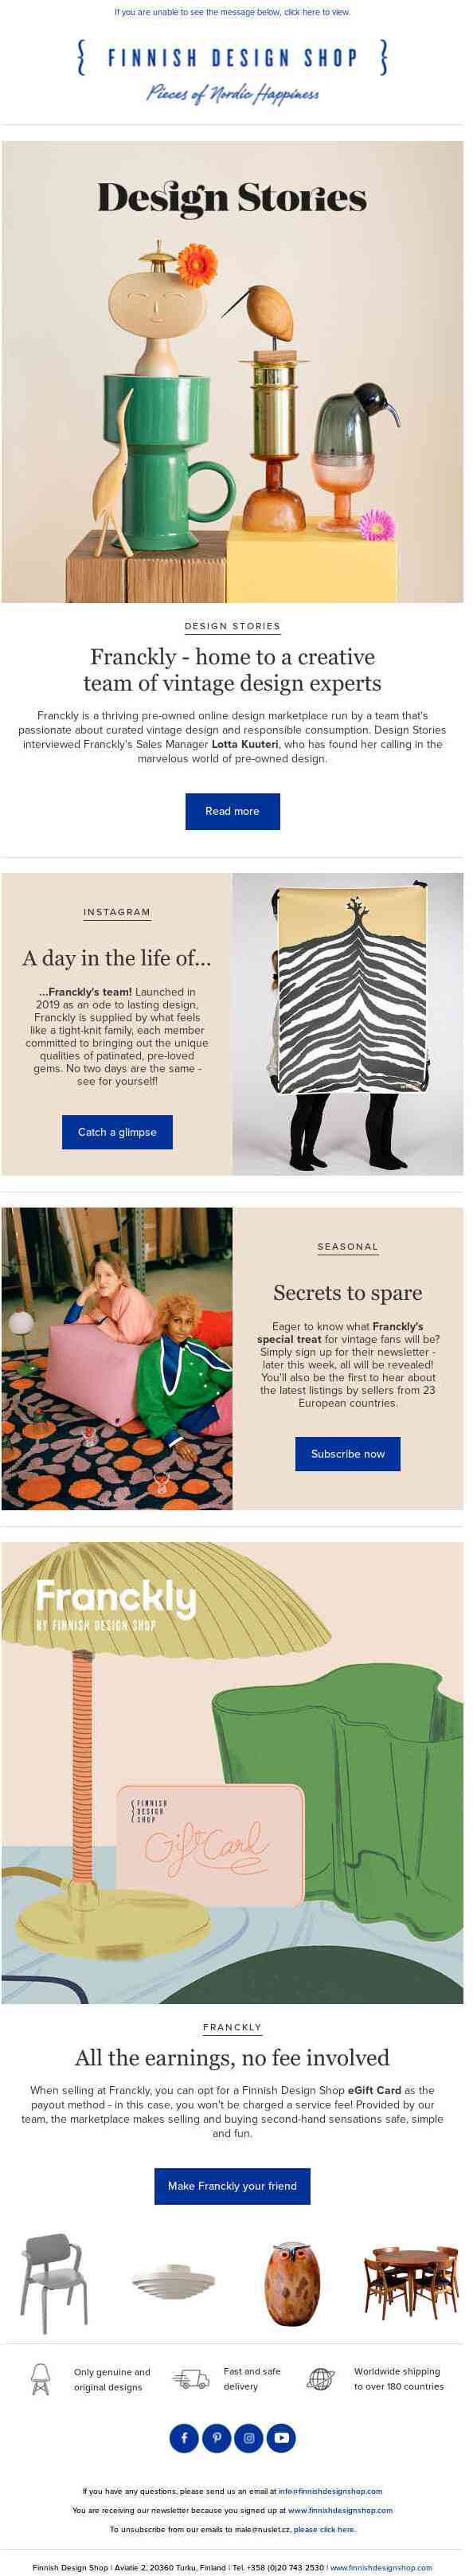Click the chair genuine designs icon
473x2576 pixels.
tap(41, 2378)
